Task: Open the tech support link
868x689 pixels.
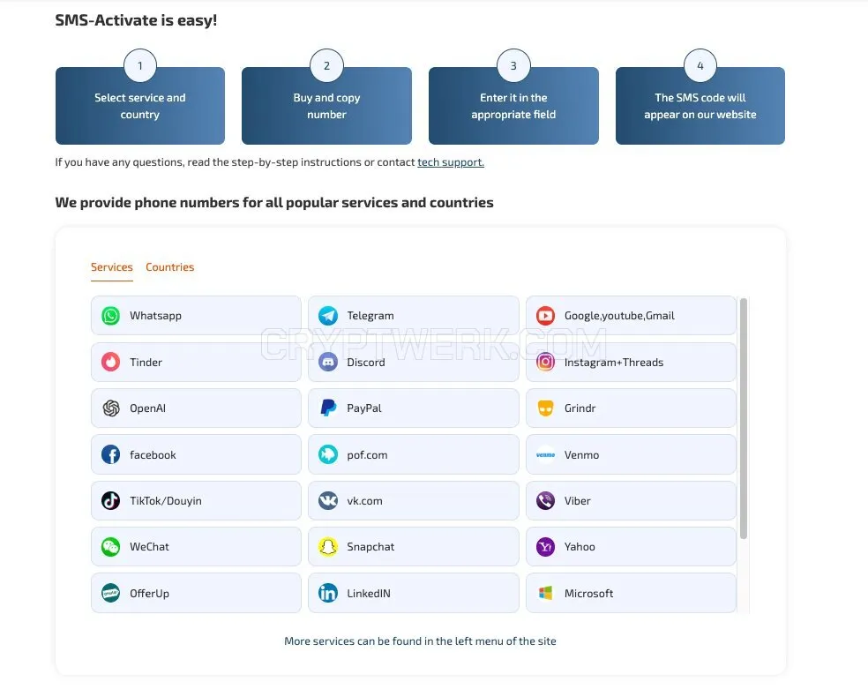Action: click(451, 162)
